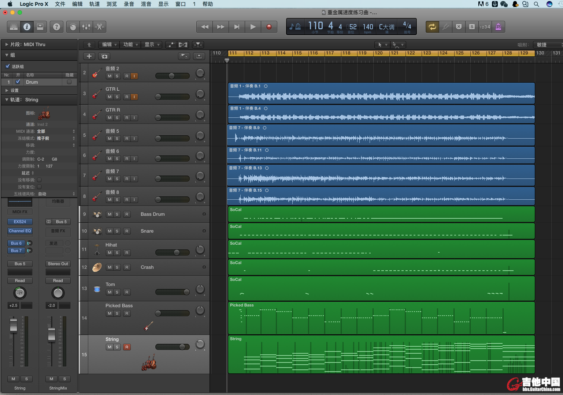Open the 窗口 menu
Image resolution: width=563 pixels, height=395 pixels.
tap(181, 4)
